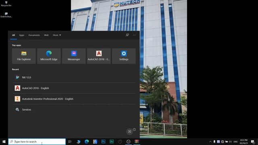This screenshot has height=145, width=258.
Task: Open Task View from the taskbar
Action: tap(70, 141)
